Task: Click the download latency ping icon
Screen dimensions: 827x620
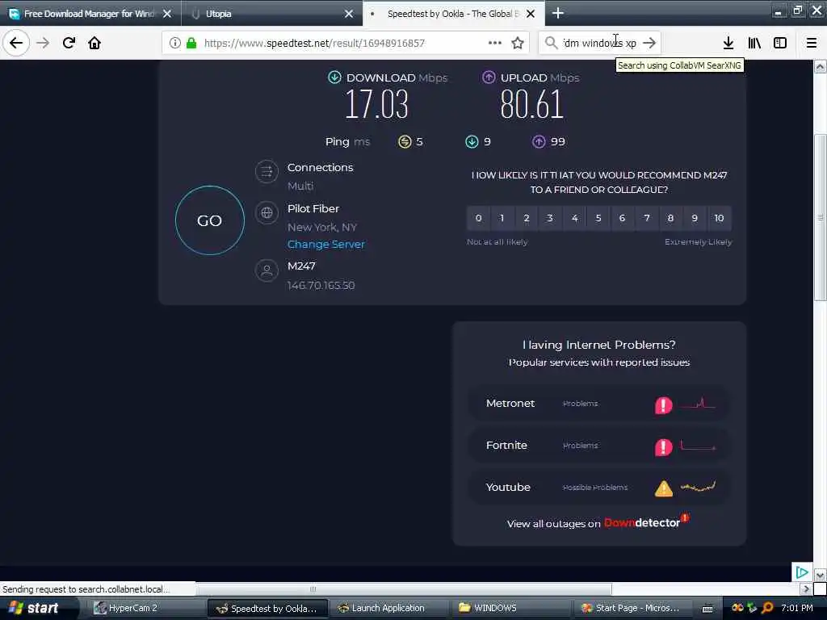Action: coord(472,141)
